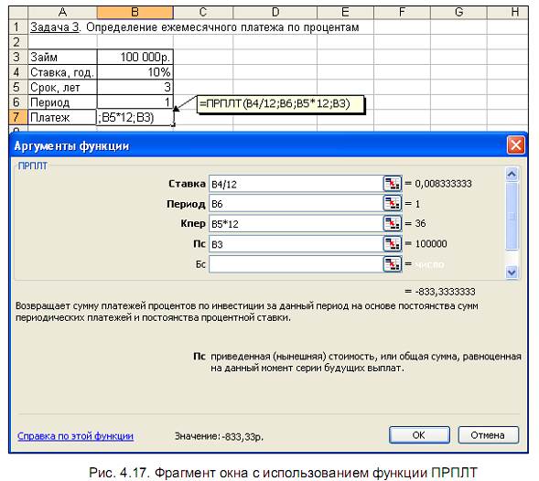Viewport: 539px width, 481px height.
Task: Select cell B6 containing value 1
Action: 135,102
